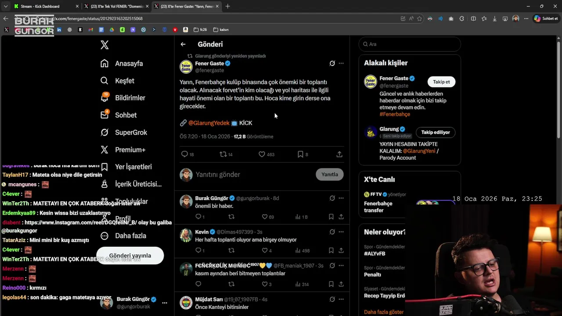Open SuperGrok in sidebar
Screen dimensions: 562x316
pyautogui.click(x=124, y=133)
